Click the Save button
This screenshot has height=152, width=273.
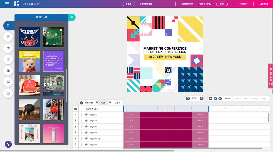pos(129,4)
